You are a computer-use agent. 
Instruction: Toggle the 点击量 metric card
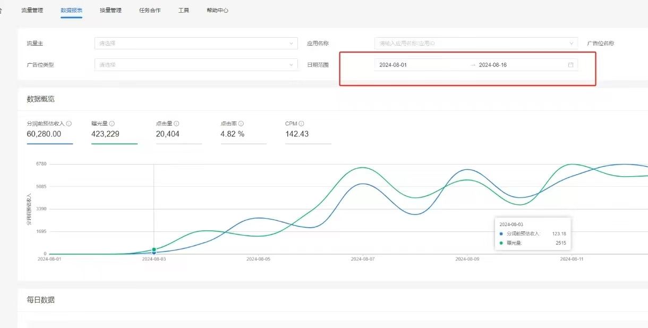point(178,134)
